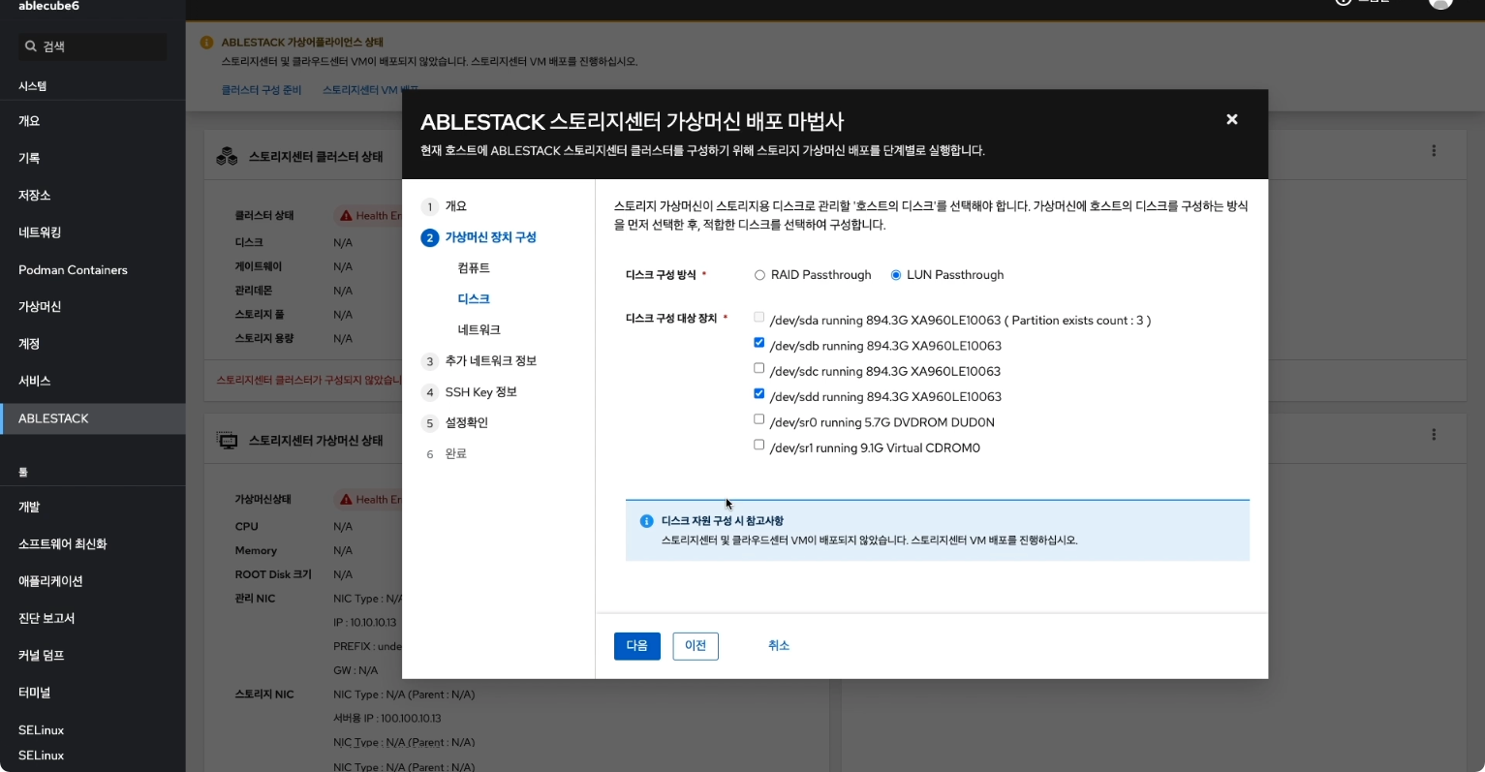Open 저장소 in the sidebar
This screenshot has height=772, width=1485.
[x=92, y=196]
